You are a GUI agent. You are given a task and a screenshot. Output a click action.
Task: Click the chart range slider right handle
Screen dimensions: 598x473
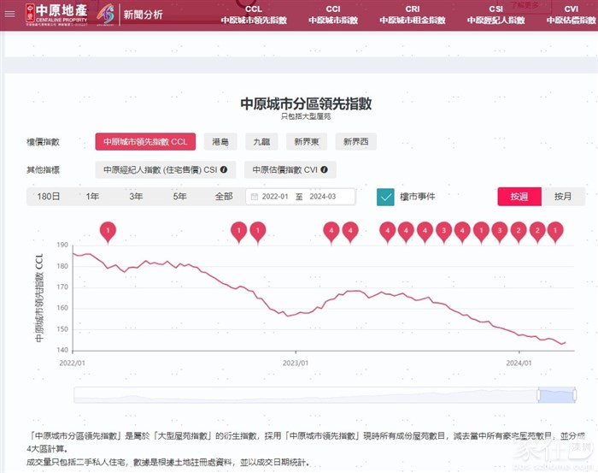click(x=576, y=394)
